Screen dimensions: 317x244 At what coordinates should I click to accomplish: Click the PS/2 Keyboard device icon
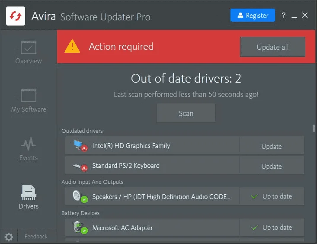click(80, 167)
